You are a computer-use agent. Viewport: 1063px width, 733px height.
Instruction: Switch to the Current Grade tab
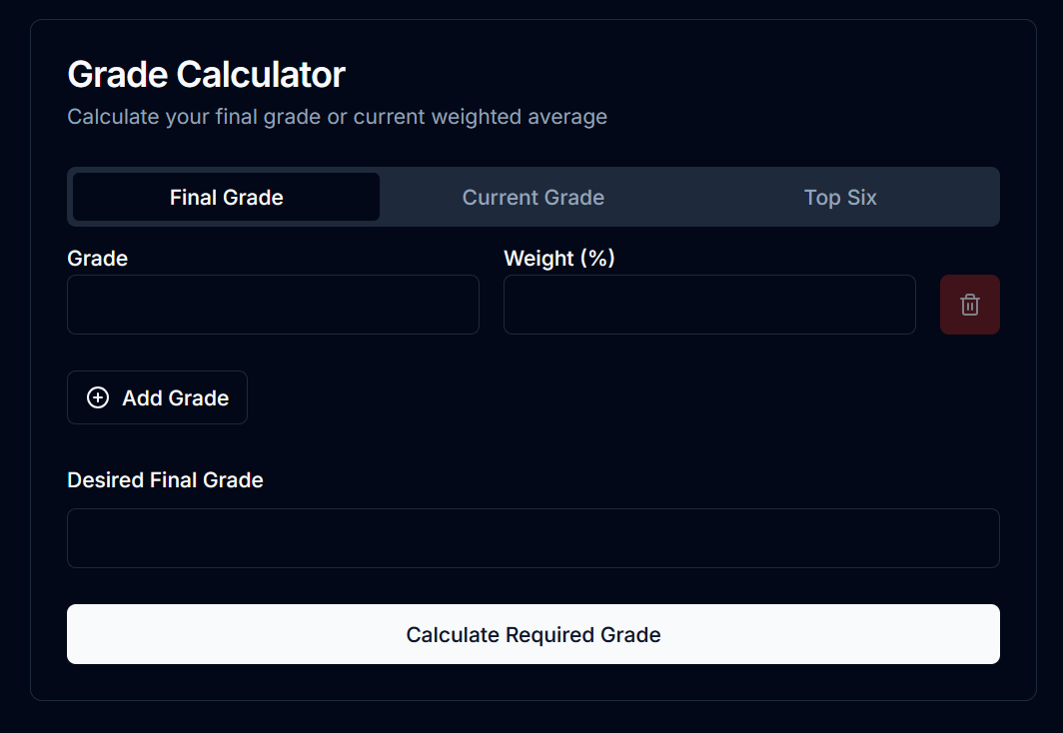click(532, 197)
